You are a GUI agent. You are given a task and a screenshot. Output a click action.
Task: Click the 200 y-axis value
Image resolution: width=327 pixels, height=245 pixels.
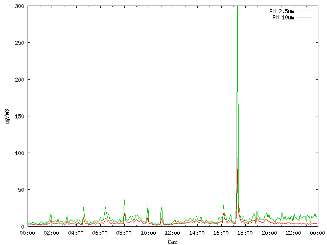point(19,80)
